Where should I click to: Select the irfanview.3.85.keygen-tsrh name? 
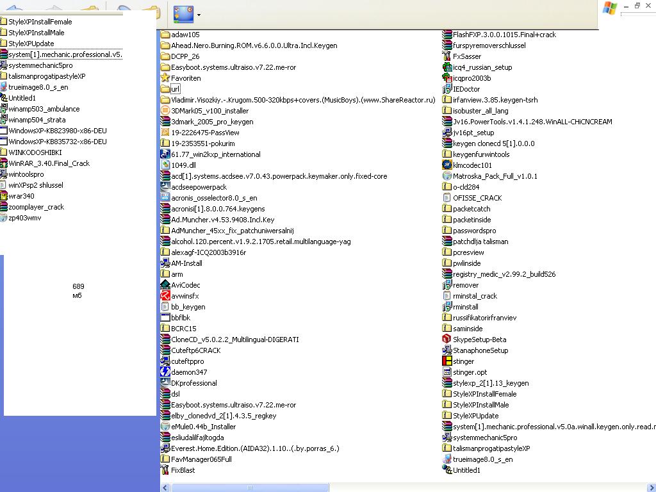point(495,99)
